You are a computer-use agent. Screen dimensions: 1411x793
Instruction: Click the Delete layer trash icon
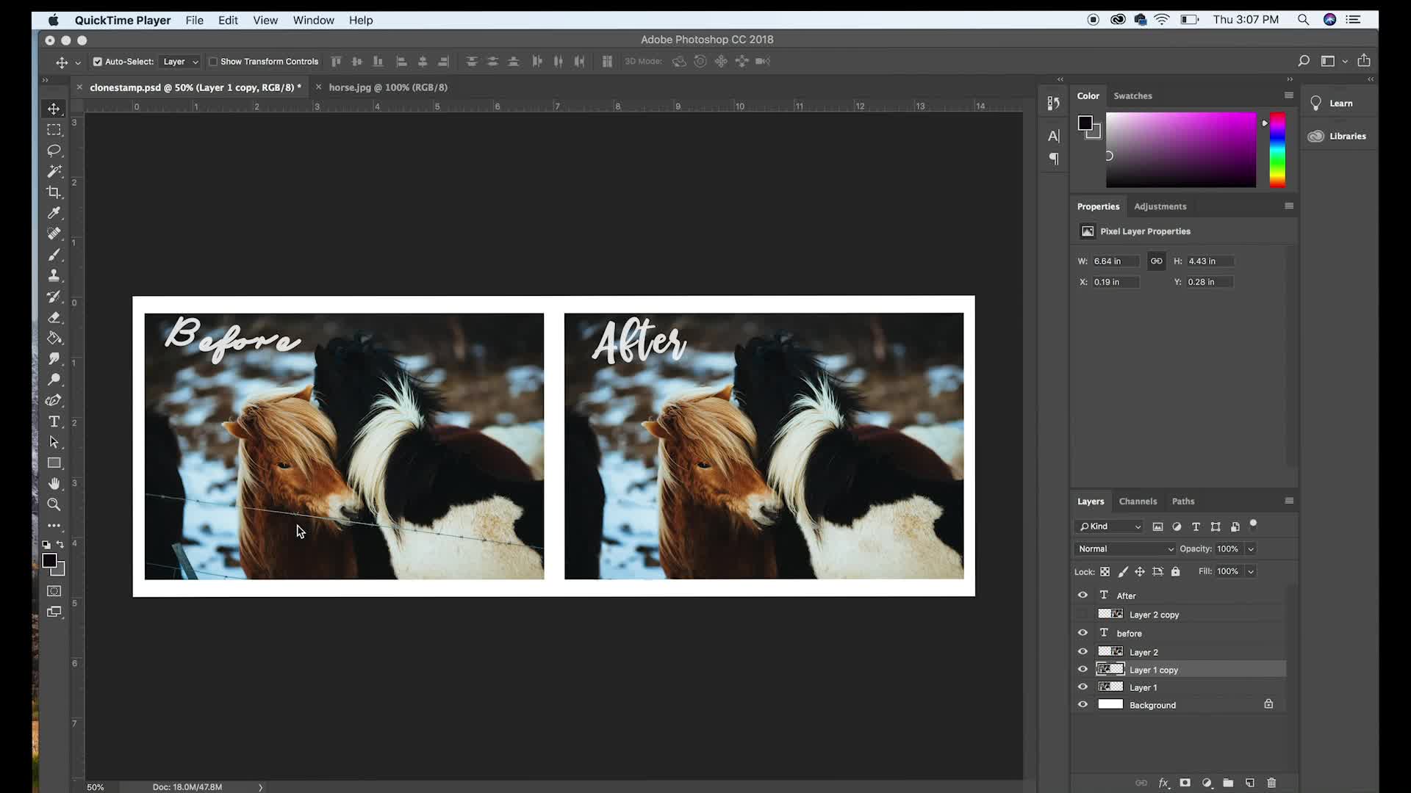(1271, 783)
